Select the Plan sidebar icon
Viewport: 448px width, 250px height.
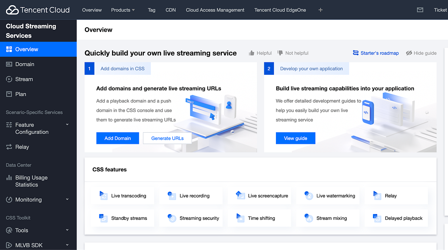coord(9,94)
